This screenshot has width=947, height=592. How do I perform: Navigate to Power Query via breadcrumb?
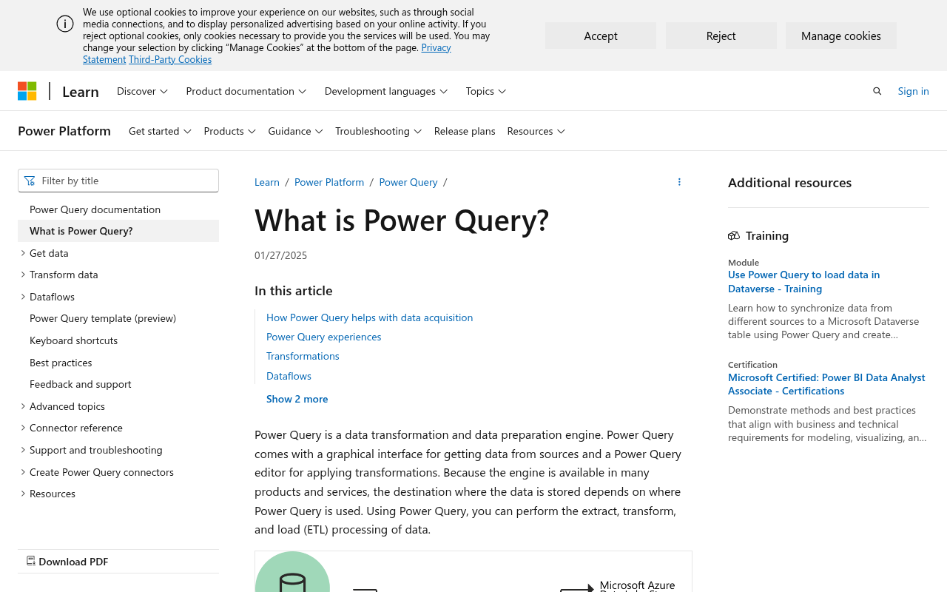[408, 181]
